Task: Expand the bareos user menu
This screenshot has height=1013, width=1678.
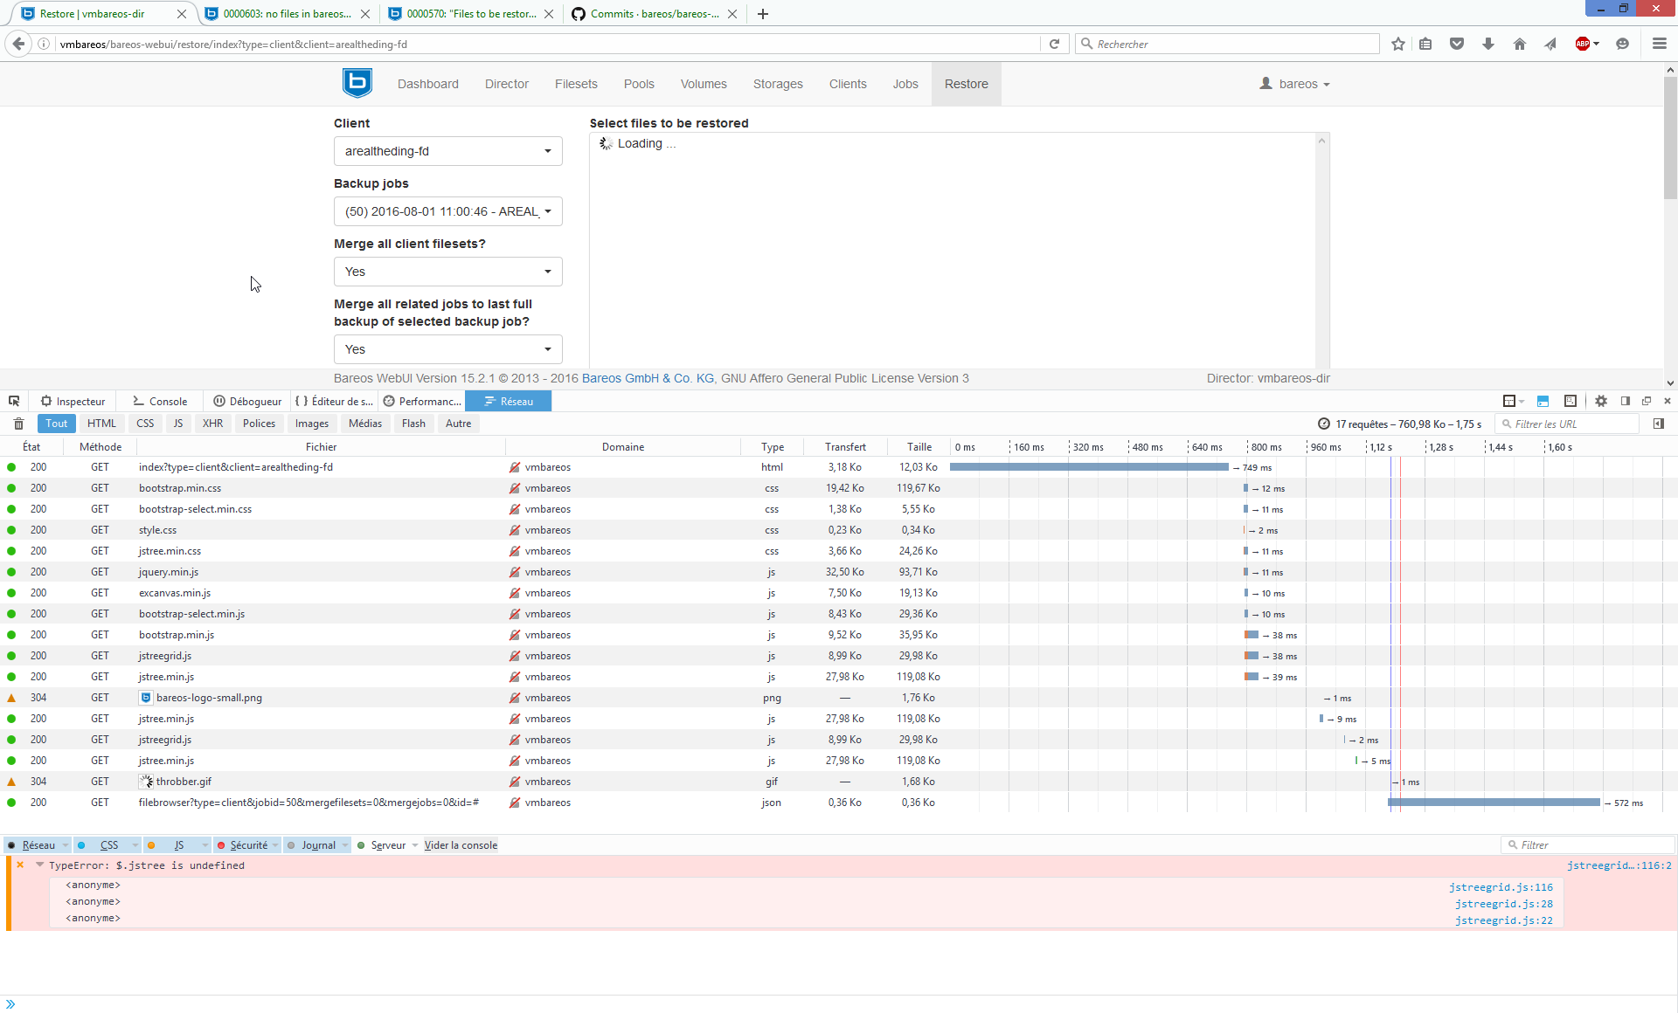Action: pos(1295,84)
